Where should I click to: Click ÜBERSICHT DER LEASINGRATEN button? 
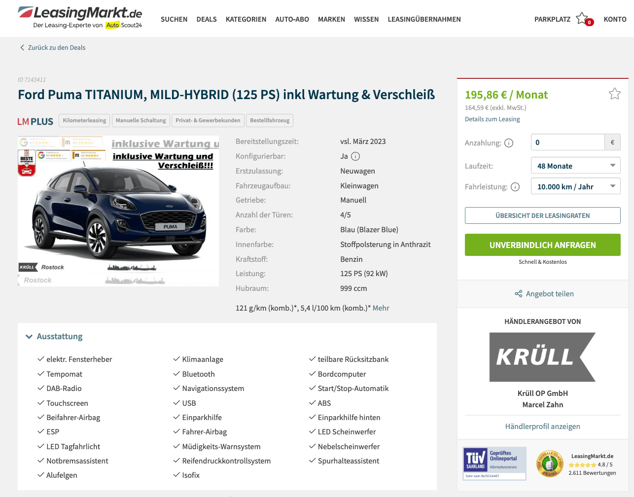[x=542, y=215]
